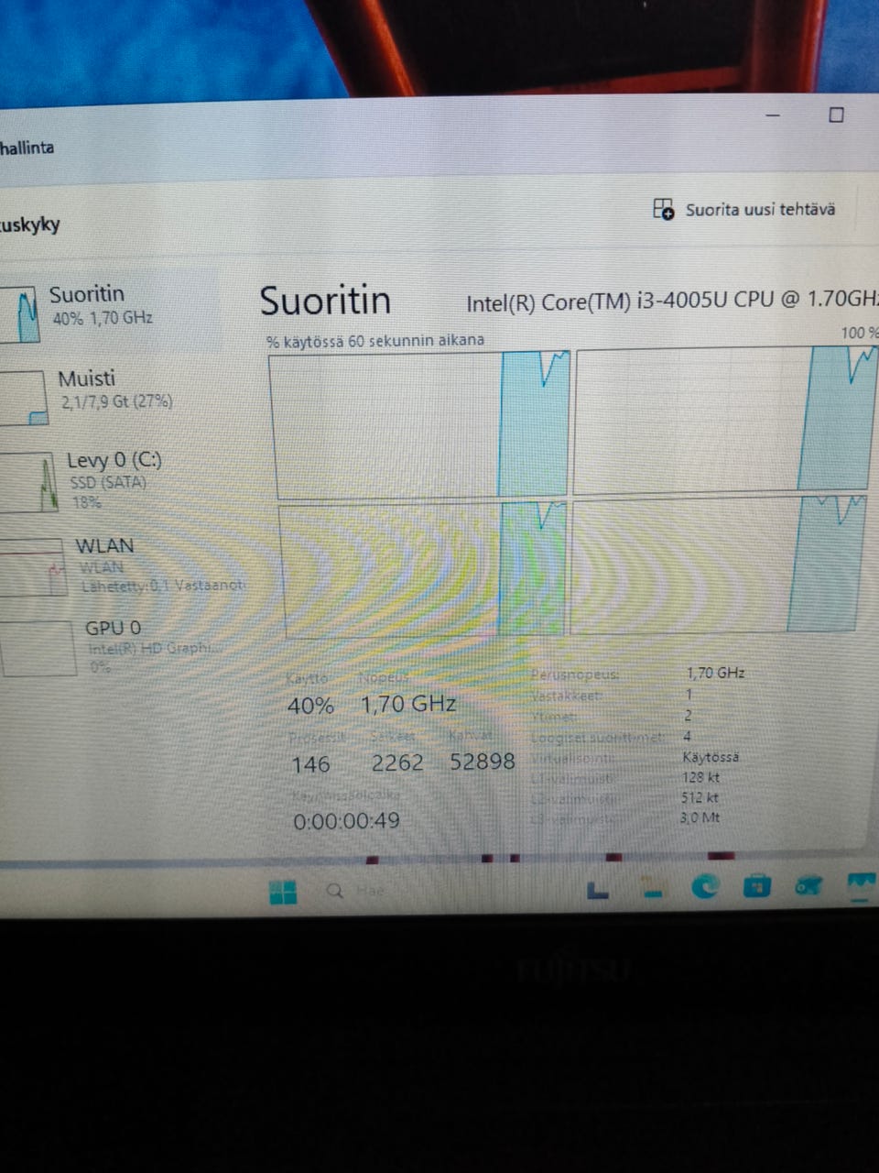Click the top-left CPU core graph

[x=419, y=424]
